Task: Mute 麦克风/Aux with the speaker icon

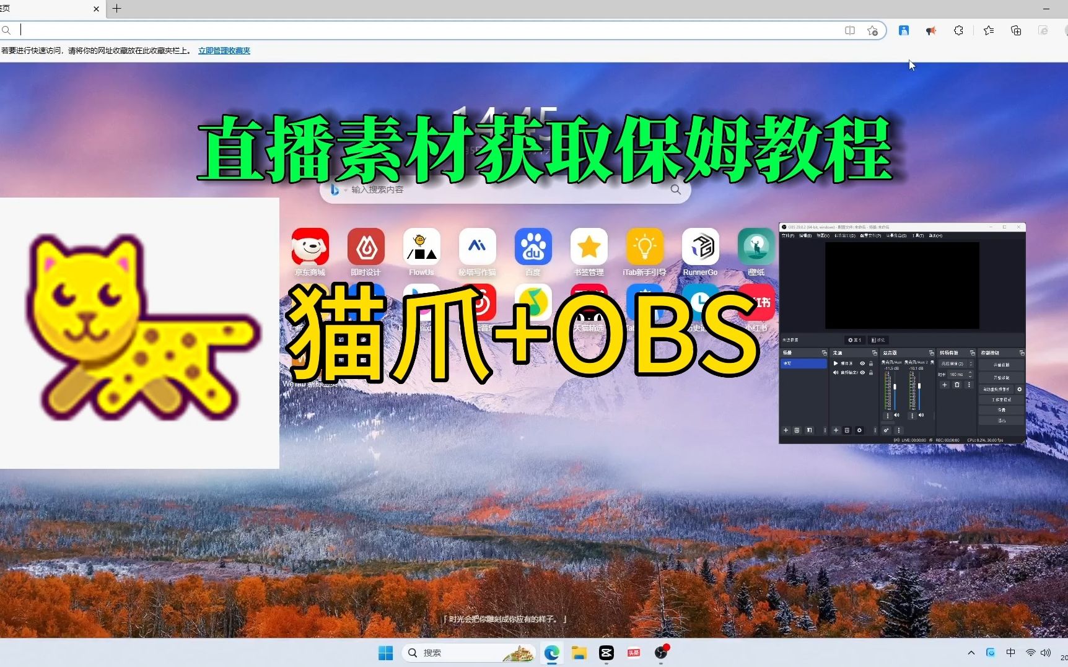Action: pyautogui.click(x=896, y=415)
